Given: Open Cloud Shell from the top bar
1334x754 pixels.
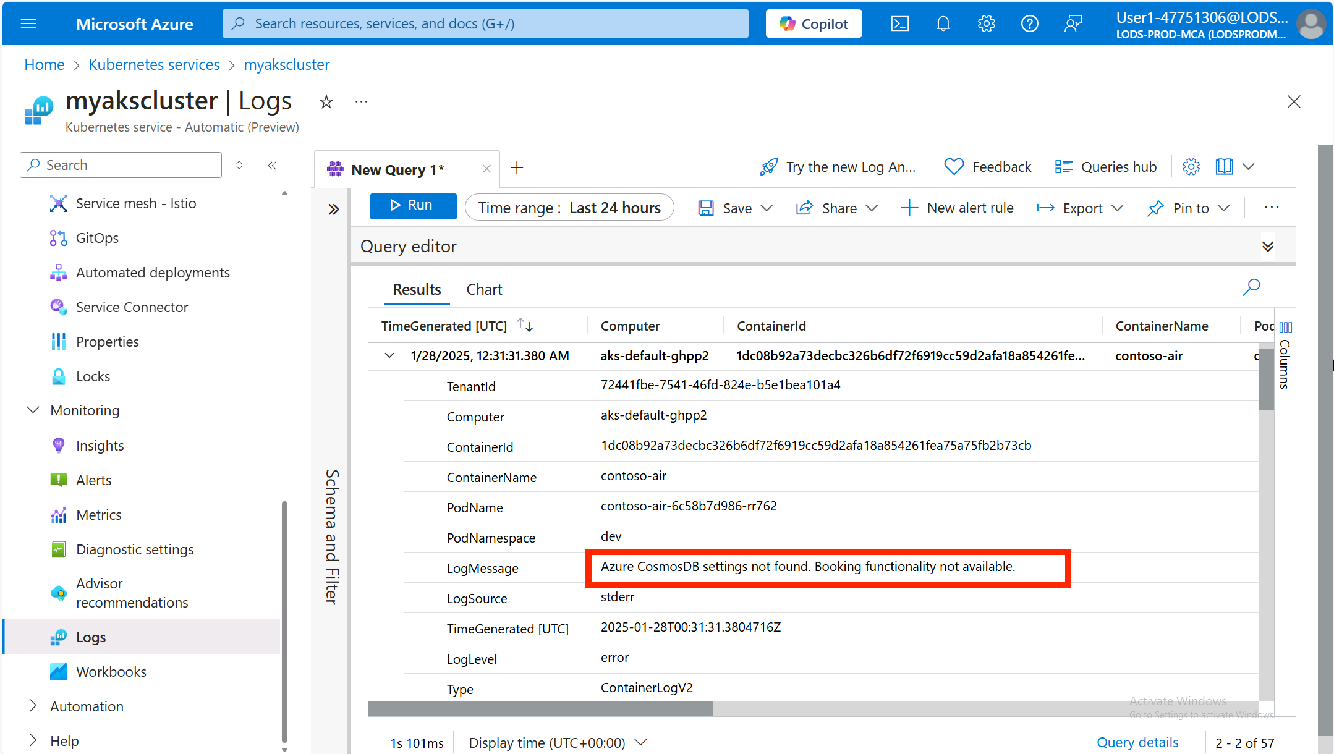Looking at the screenshot, I should tap(899, 23).
